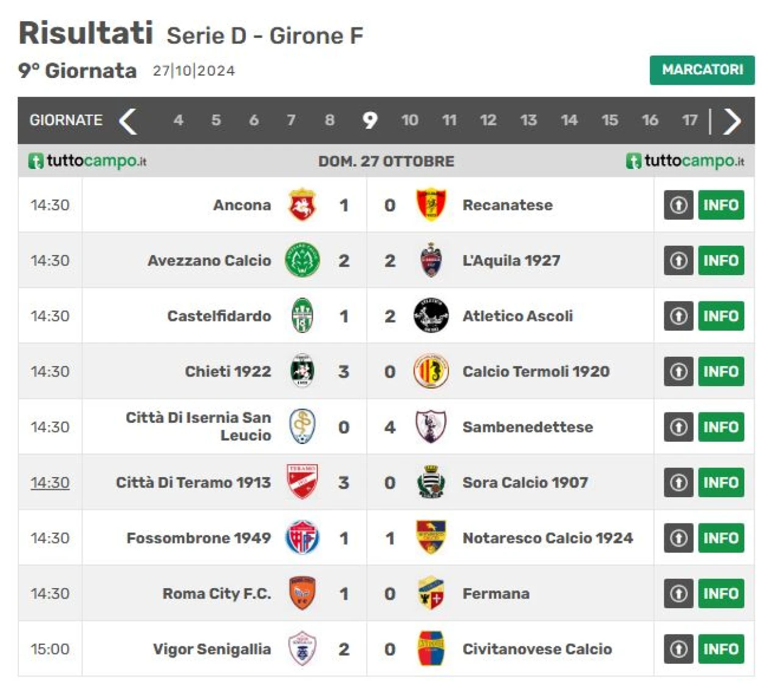Click the Fossombrone 1949 team badge
Viewport: 781px width, 685px height.
click(x=302, y=537)
